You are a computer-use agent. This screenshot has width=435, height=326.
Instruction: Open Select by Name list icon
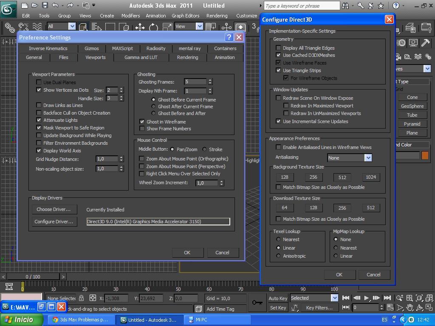(96, 27)
